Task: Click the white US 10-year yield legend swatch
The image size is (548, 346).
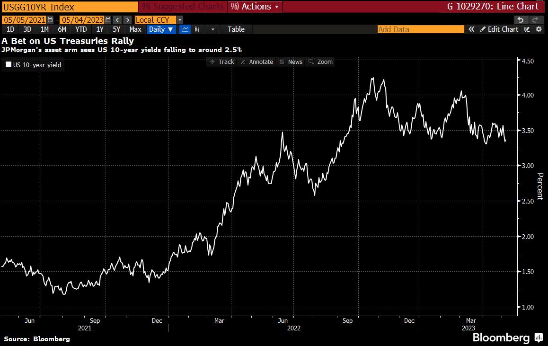Action: 9,65
